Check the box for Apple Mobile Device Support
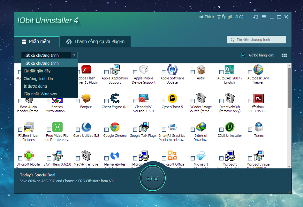Screen dimensions: 303x207 coord(135,72)
